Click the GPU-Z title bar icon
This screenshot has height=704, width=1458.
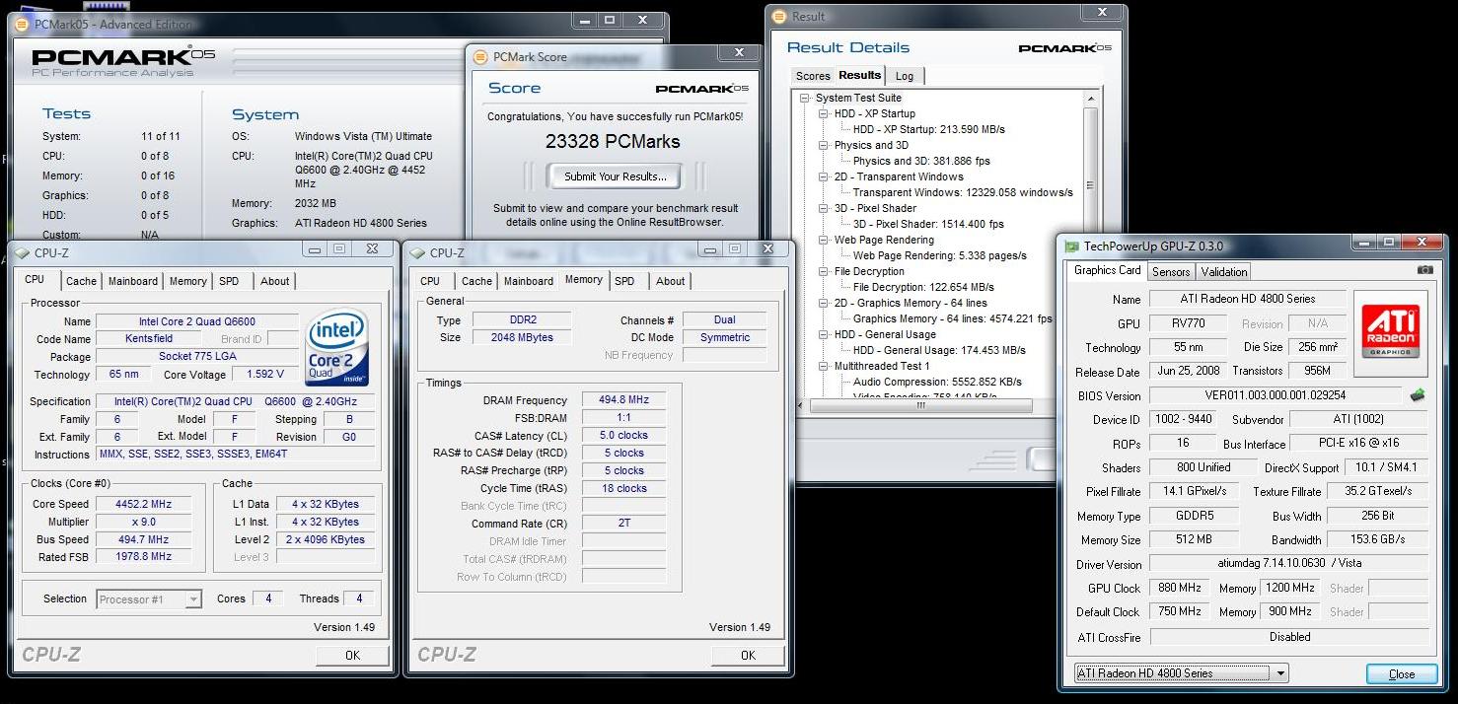1072,246
